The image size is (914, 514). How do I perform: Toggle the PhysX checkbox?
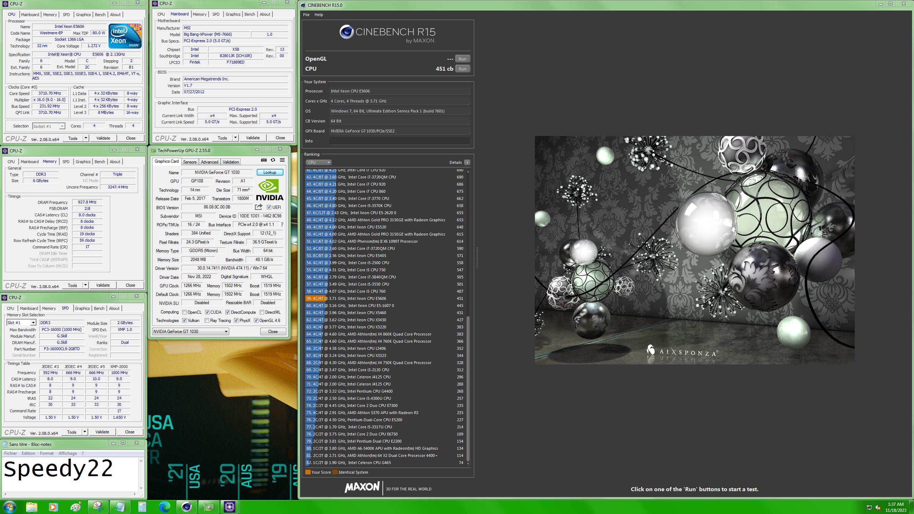point(236,321)
